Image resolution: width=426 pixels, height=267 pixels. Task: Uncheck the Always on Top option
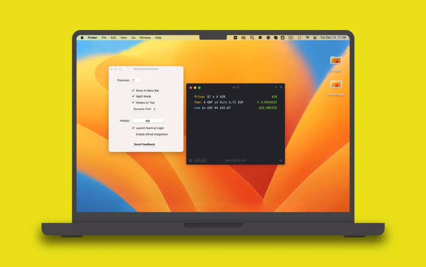[133, 102]
